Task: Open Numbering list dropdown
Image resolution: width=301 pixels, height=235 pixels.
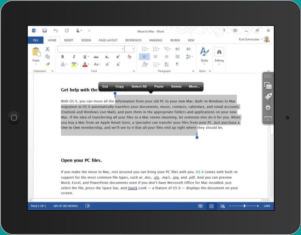Action: [x=159, y=49]
